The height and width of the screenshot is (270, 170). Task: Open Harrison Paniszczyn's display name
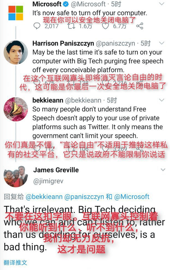[63, 43]
